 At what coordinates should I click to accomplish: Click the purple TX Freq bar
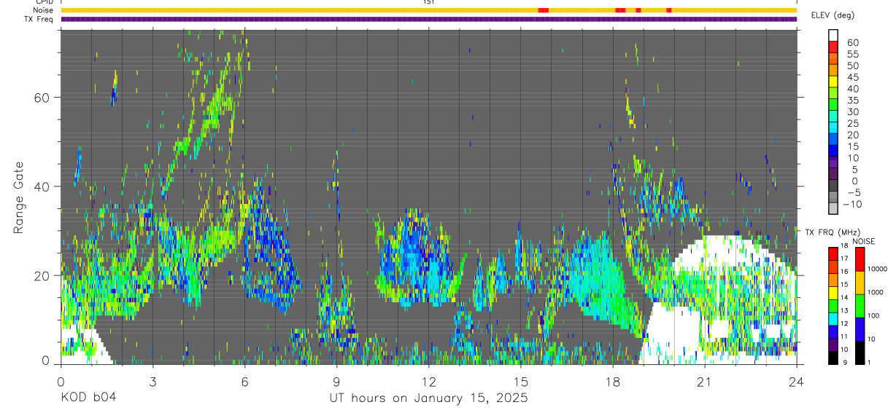tap(428, 20)
